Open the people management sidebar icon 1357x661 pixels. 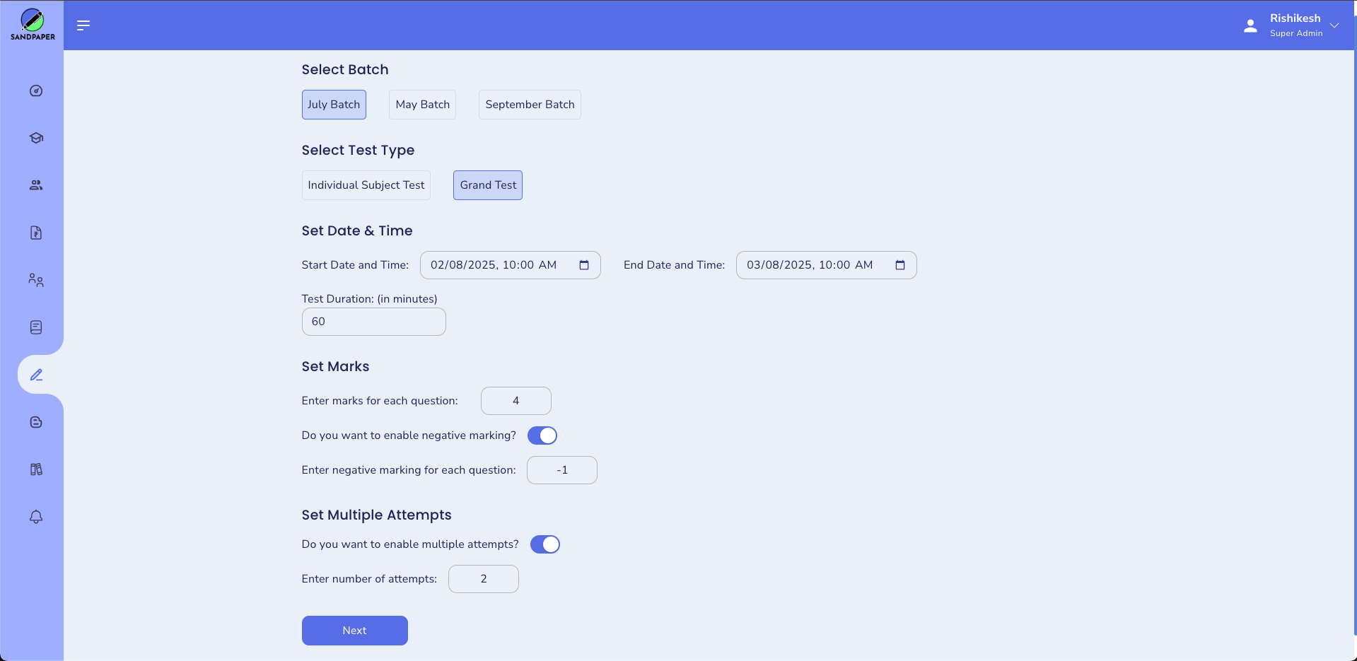[35, 280]
